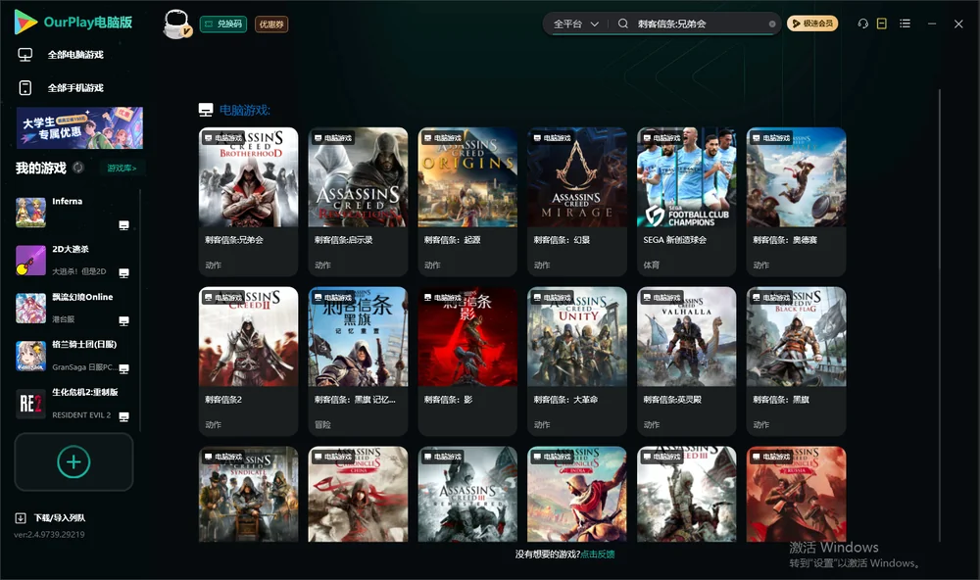Open Assassin's Creed Mirage game thumbnail
The width and height of the screenshot is (980, 580).
pos(577,177)
